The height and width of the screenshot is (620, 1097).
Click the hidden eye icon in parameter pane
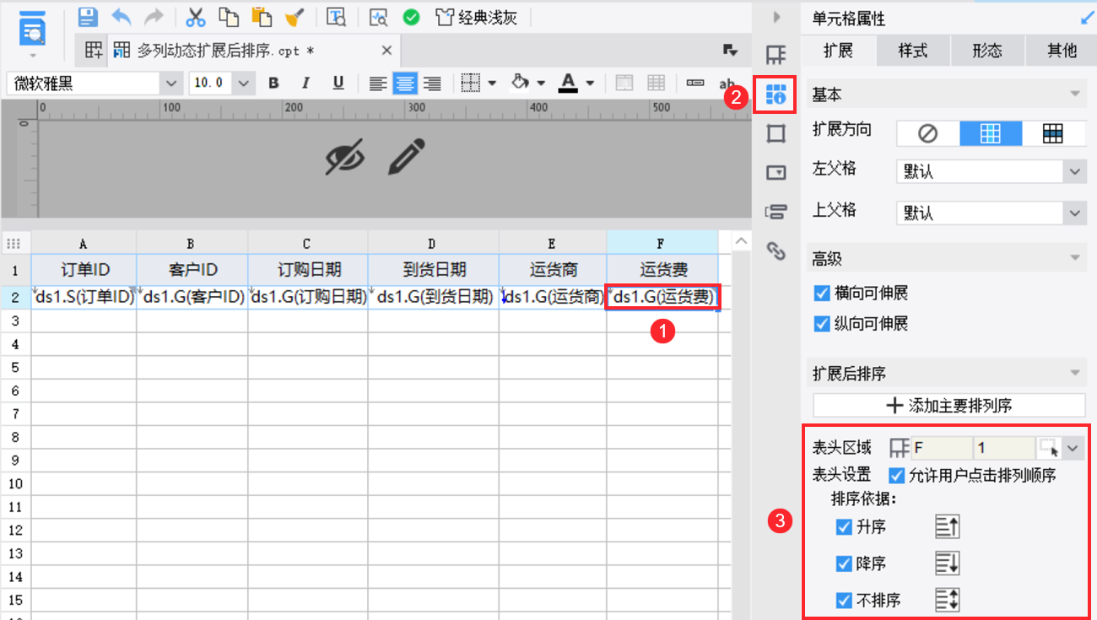346,156
